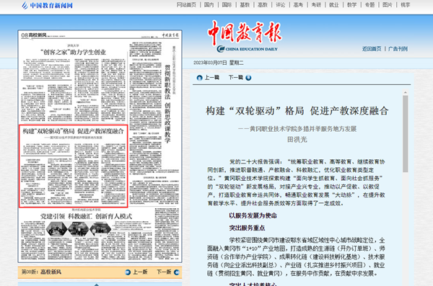
Task: Open the 就业 section
Action: point(334,5)
